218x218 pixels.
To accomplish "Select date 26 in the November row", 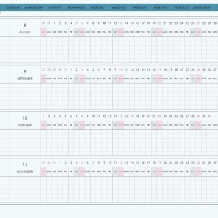I will [x=198, y=163].
